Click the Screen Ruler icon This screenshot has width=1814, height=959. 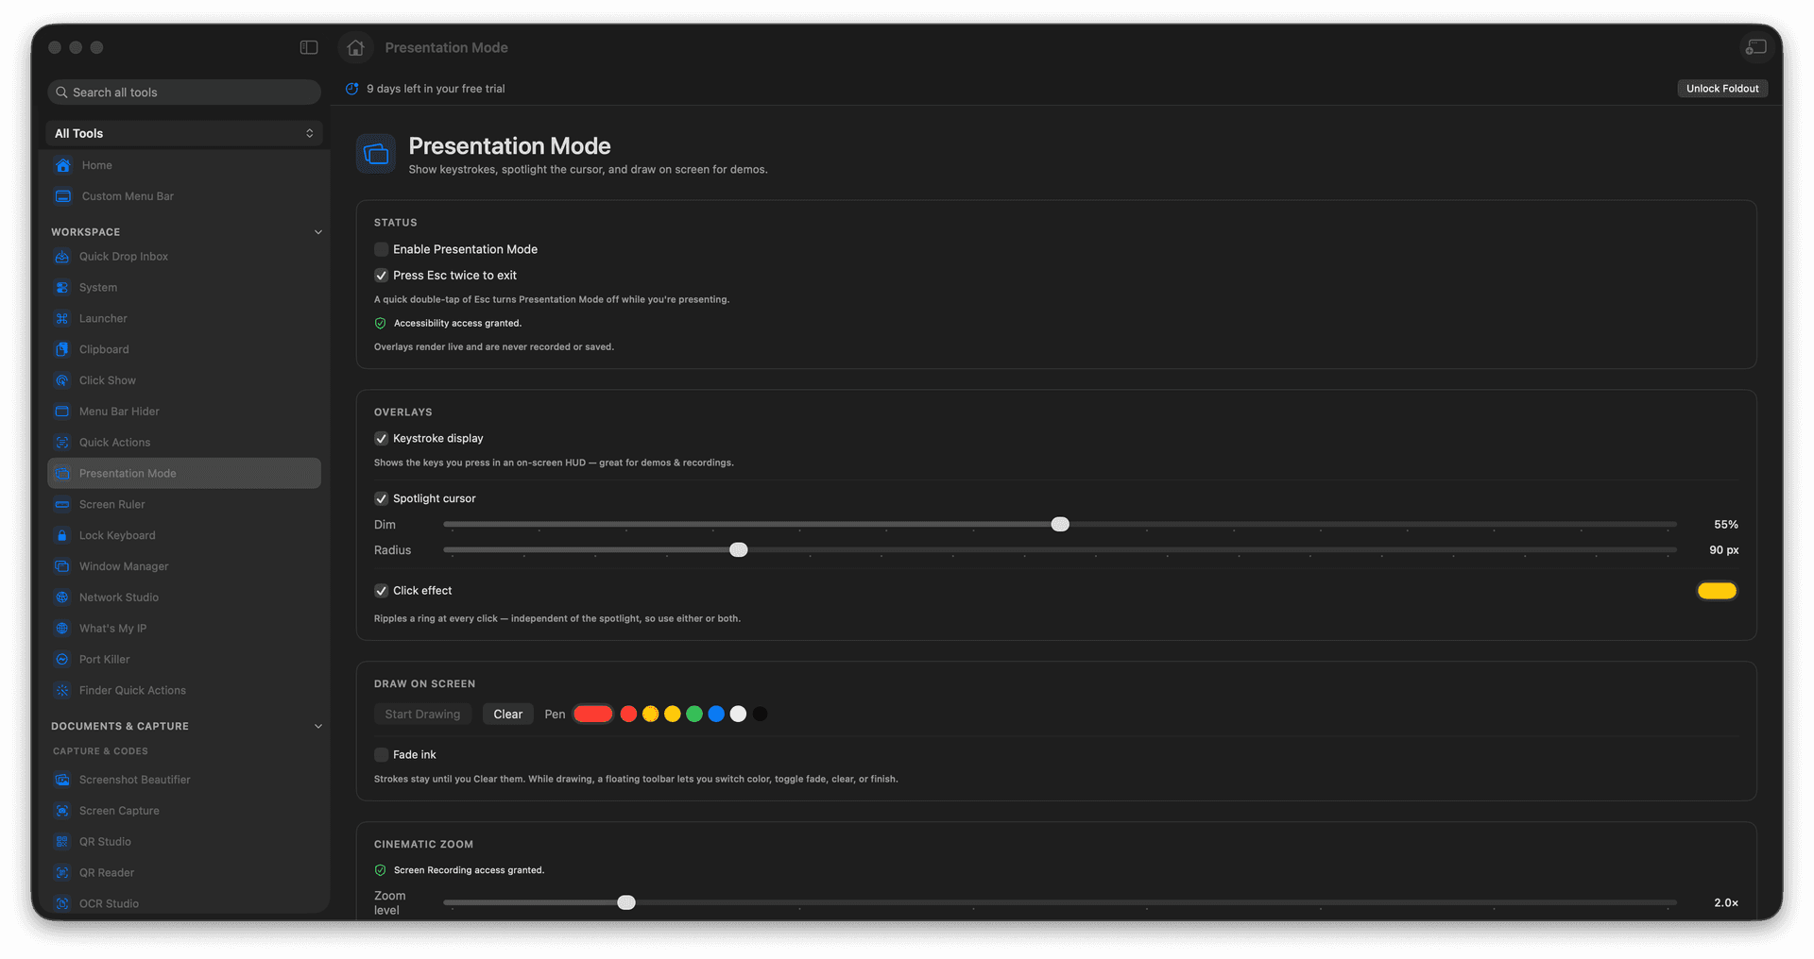(x=62, y=505)
